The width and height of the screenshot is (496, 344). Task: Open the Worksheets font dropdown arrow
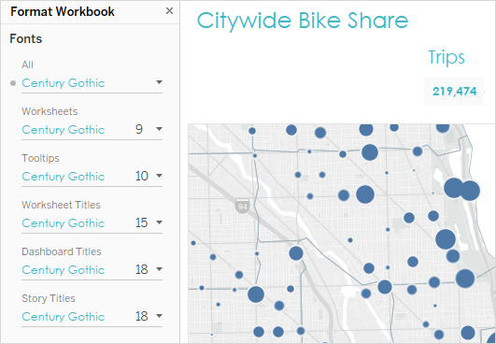[159, 129]
